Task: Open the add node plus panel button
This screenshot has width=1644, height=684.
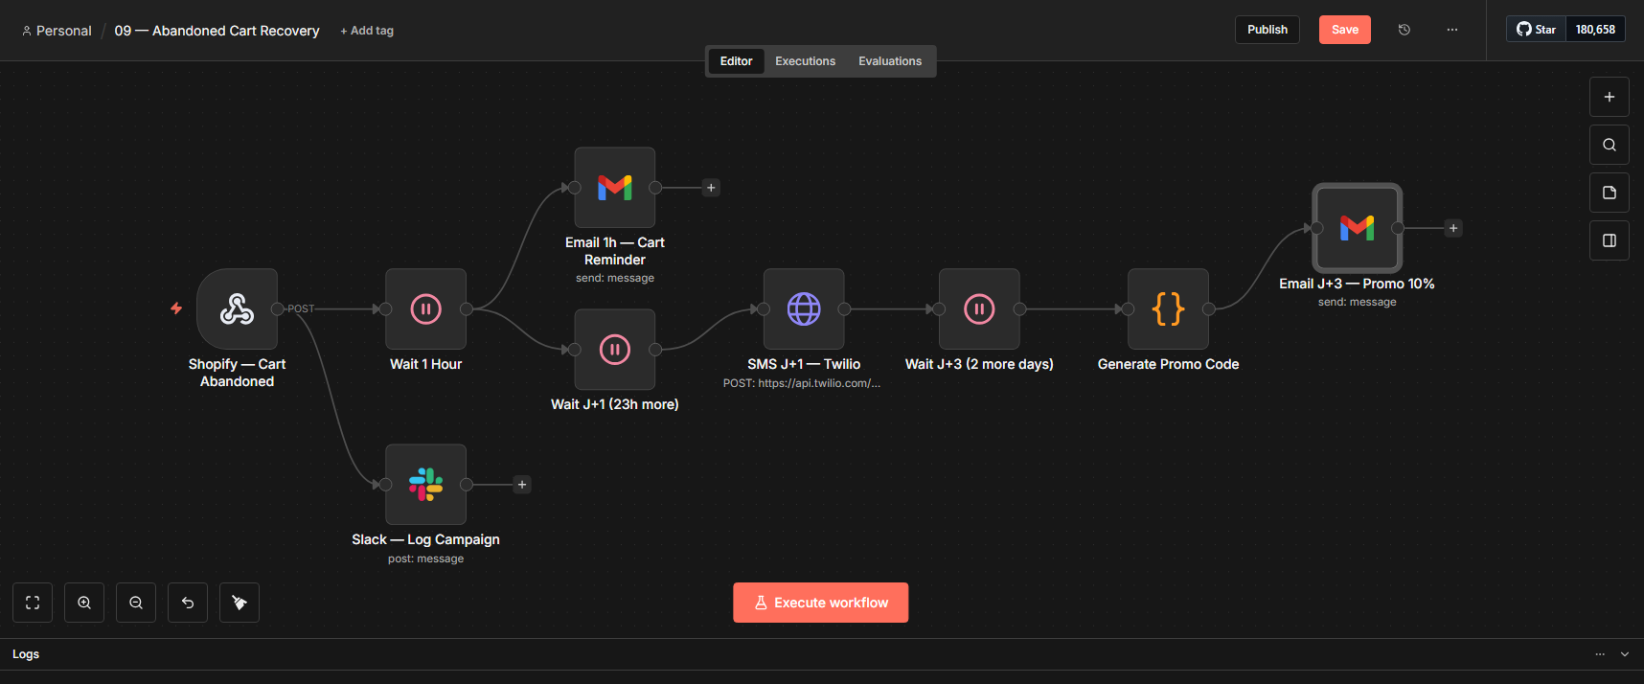Action: point(1610,97)
